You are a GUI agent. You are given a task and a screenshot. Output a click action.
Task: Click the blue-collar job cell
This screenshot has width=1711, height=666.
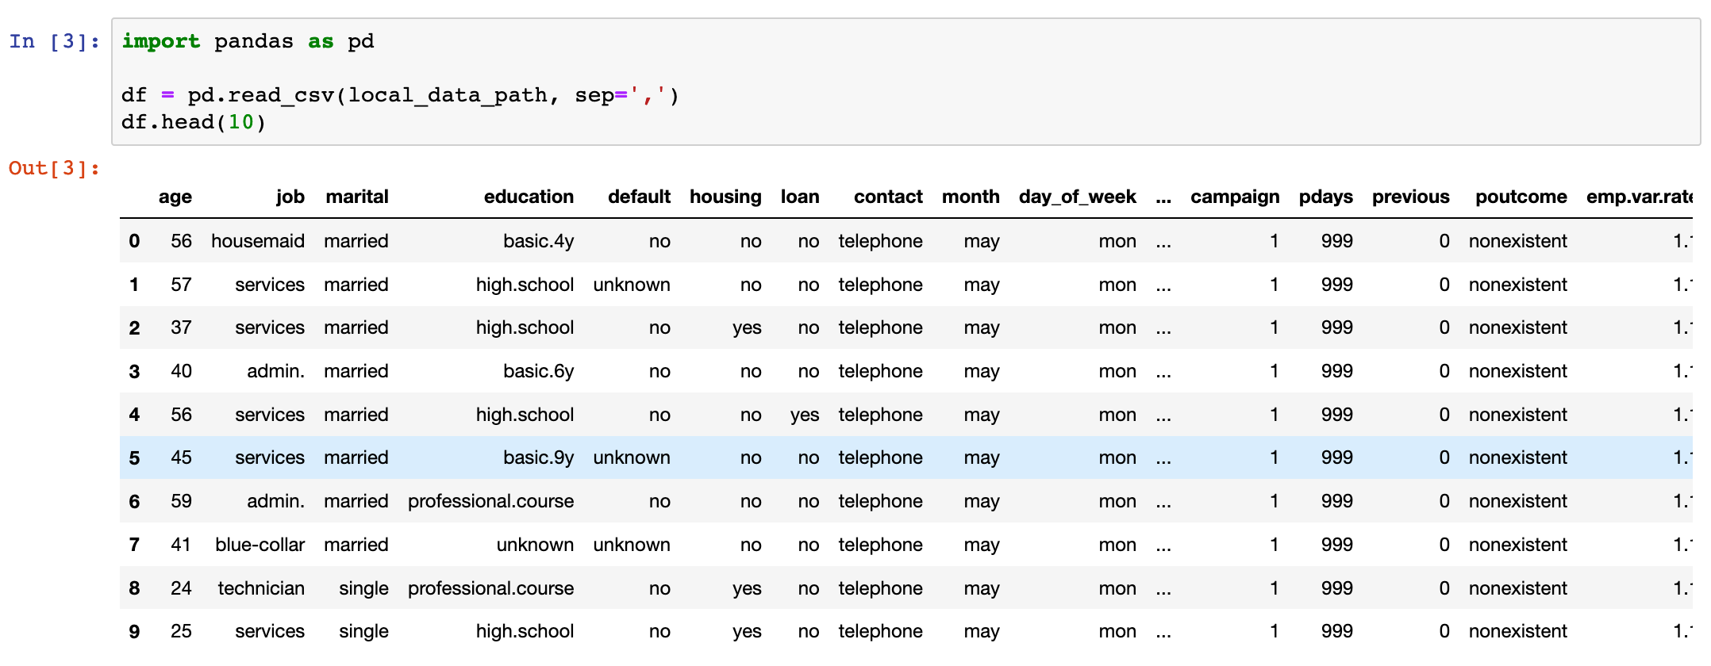point(260,545)
